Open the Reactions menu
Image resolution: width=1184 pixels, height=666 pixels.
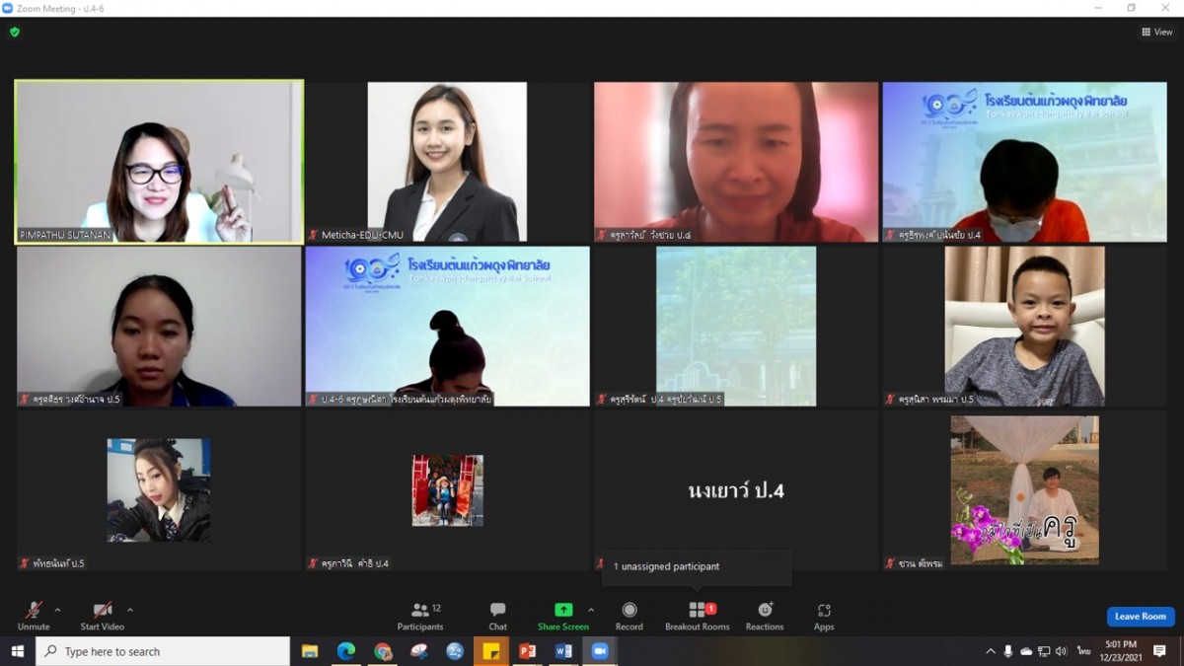765,611
